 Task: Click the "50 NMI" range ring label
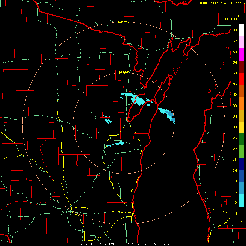pos(124,72)
